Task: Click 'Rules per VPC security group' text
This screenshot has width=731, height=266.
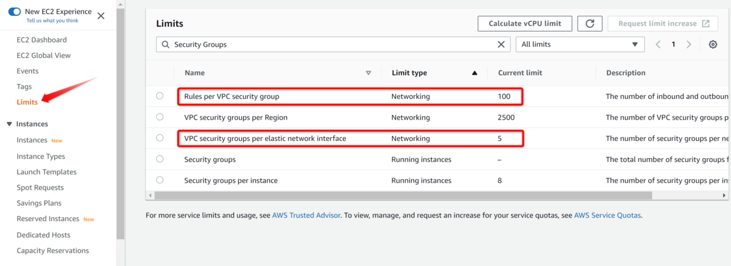Action: 231,96
